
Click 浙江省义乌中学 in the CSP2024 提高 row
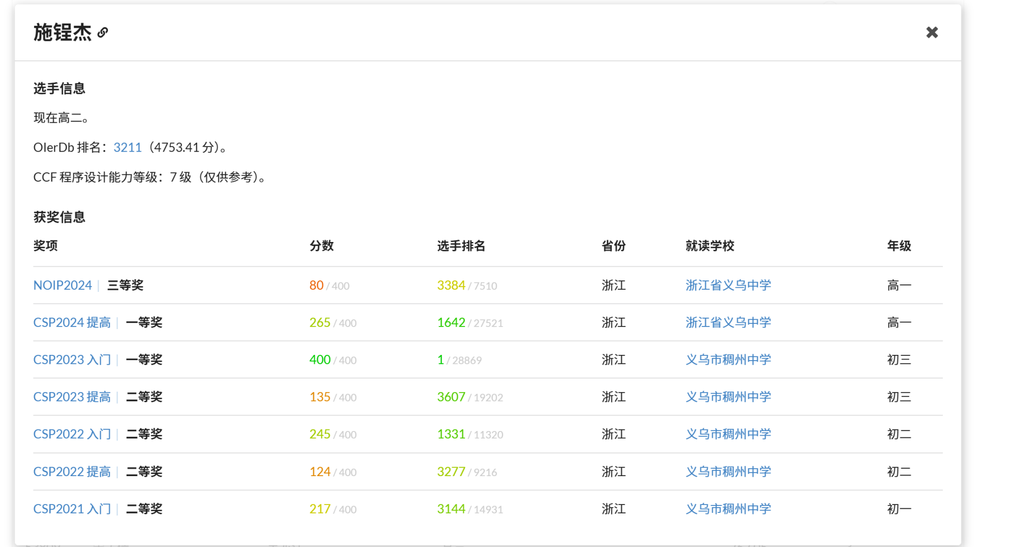tap(728, 322)
